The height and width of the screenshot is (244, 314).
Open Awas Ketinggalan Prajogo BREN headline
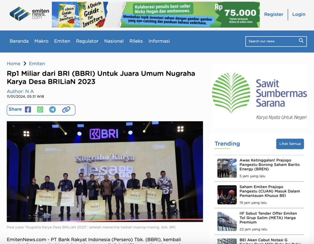270,165
